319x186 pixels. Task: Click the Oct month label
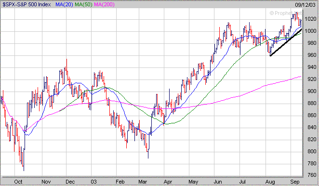point(18,182)
